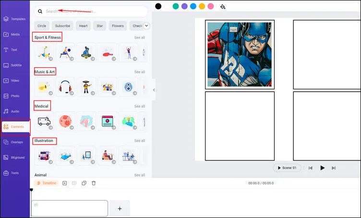Add the esports mascot badge element
This screenshot has width=361, height=218.
click(x=86, y=52)
